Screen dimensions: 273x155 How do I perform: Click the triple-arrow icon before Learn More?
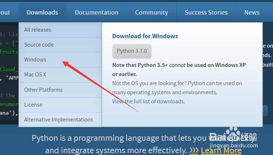194,150
